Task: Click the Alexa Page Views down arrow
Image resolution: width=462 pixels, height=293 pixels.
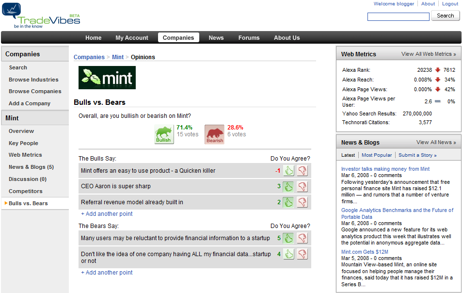Action: coord(438,89)
